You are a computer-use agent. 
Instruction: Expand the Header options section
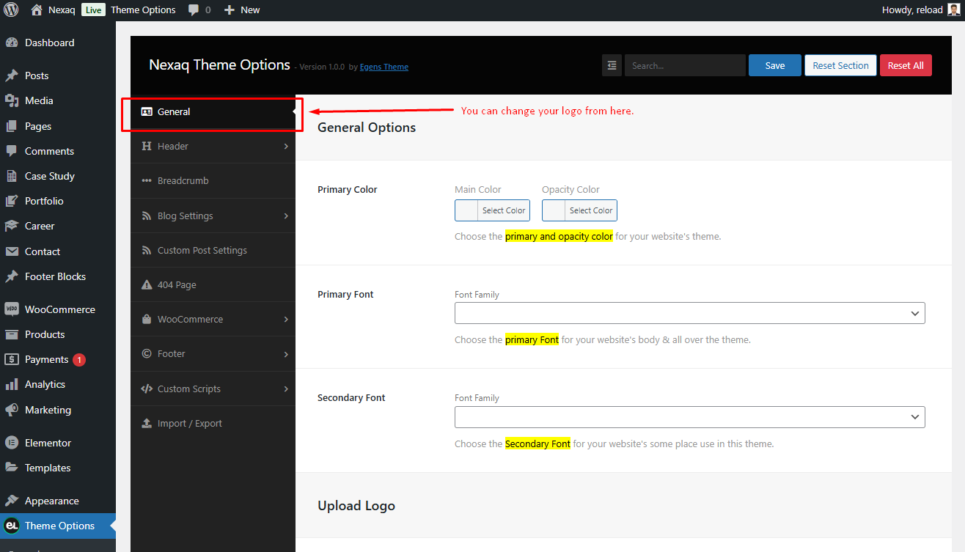[213, 146]
